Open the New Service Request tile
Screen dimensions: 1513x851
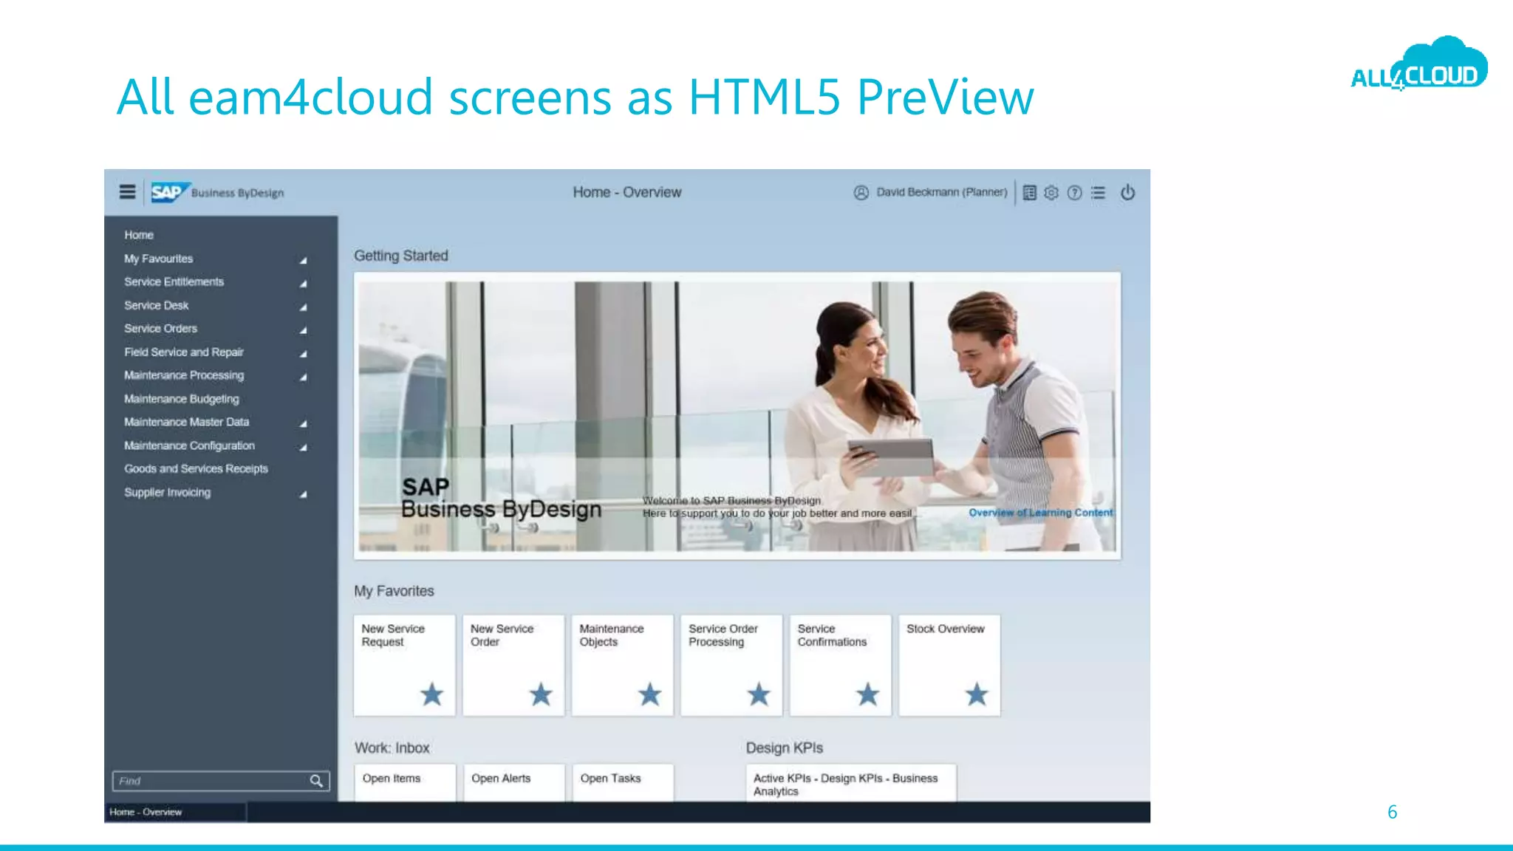point(404,665)
